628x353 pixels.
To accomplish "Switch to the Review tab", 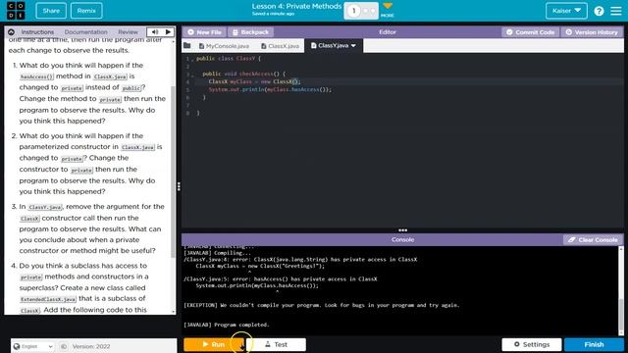I will tap(128, 32).
